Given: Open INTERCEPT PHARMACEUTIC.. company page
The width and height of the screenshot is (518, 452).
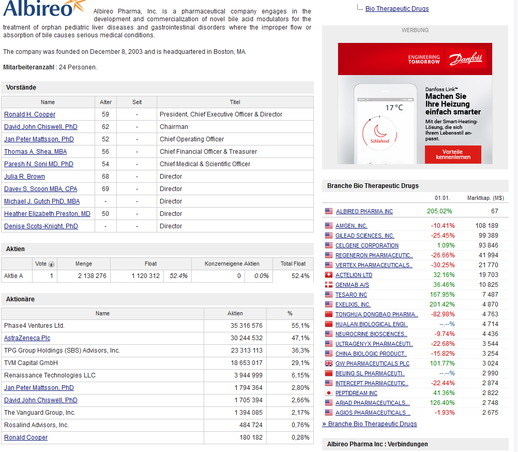Looking at the screenshot, I should [x=372, y=383].
